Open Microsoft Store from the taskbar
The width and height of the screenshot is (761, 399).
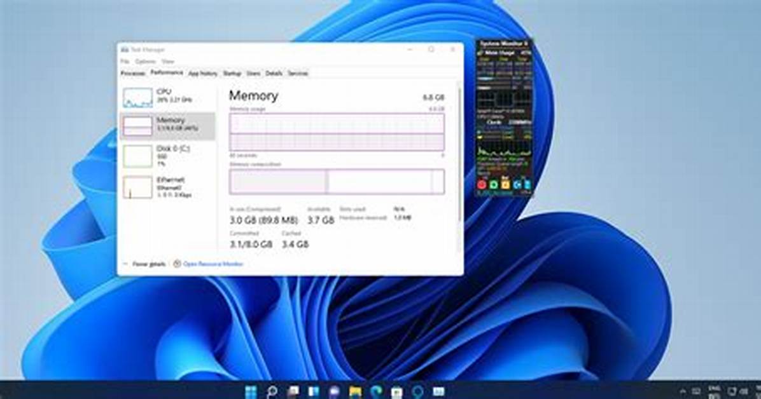point(397,391)
